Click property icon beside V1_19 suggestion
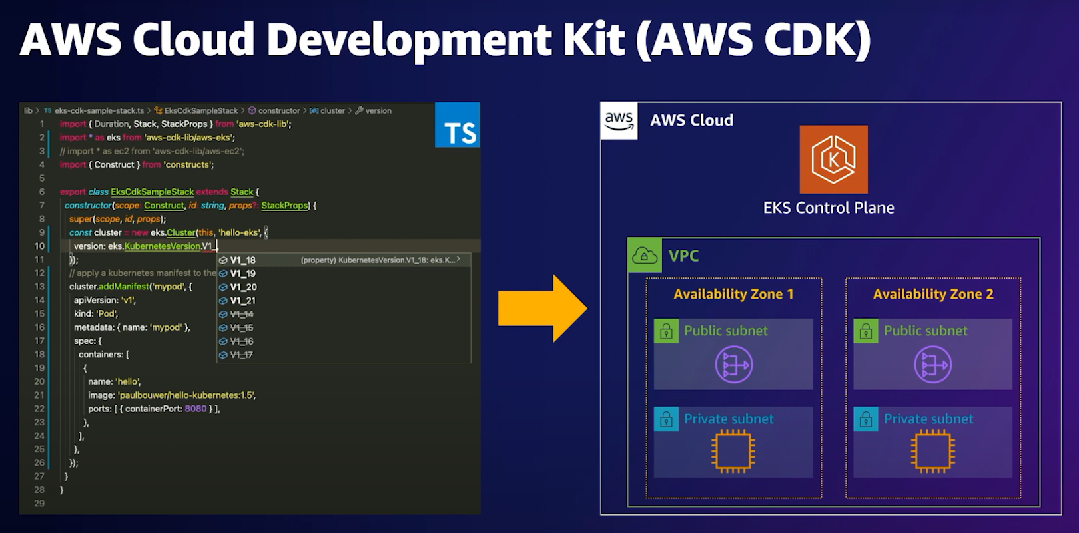Screen dimensions: 1079x533 224,273
